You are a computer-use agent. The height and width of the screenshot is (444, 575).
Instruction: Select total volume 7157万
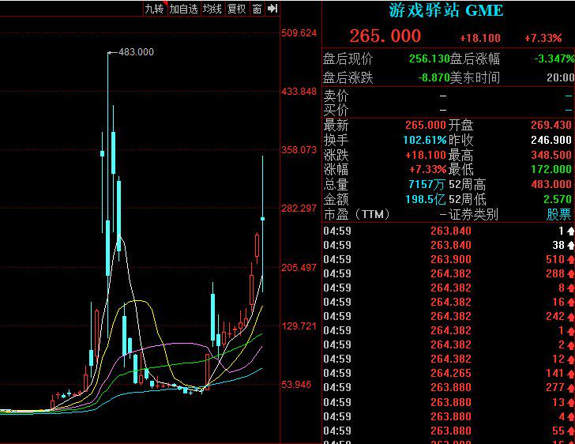[427, 184]
